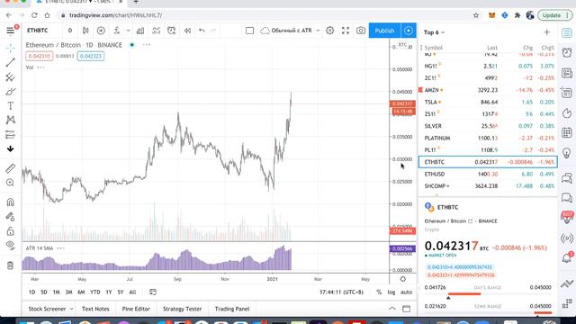
Task: Undo the last chart action
Action: (x=202, y=31)
